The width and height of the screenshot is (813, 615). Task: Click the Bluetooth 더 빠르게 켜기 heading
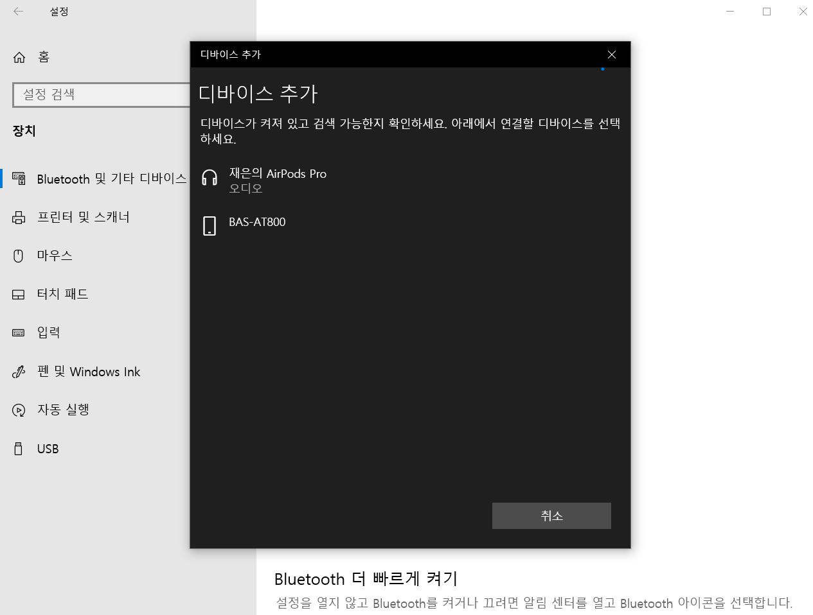pos(366,578)
